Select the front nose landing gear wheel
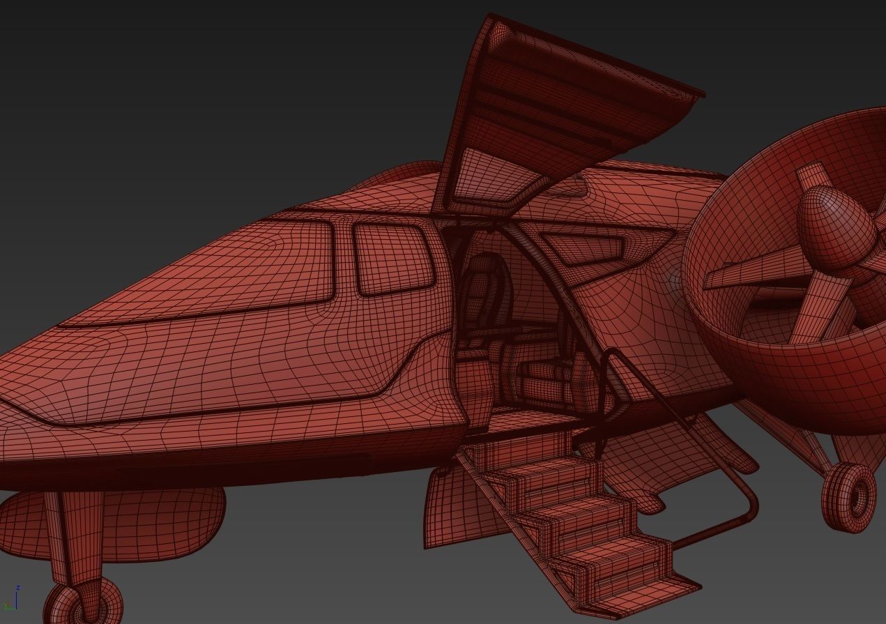 click(82, 602)
